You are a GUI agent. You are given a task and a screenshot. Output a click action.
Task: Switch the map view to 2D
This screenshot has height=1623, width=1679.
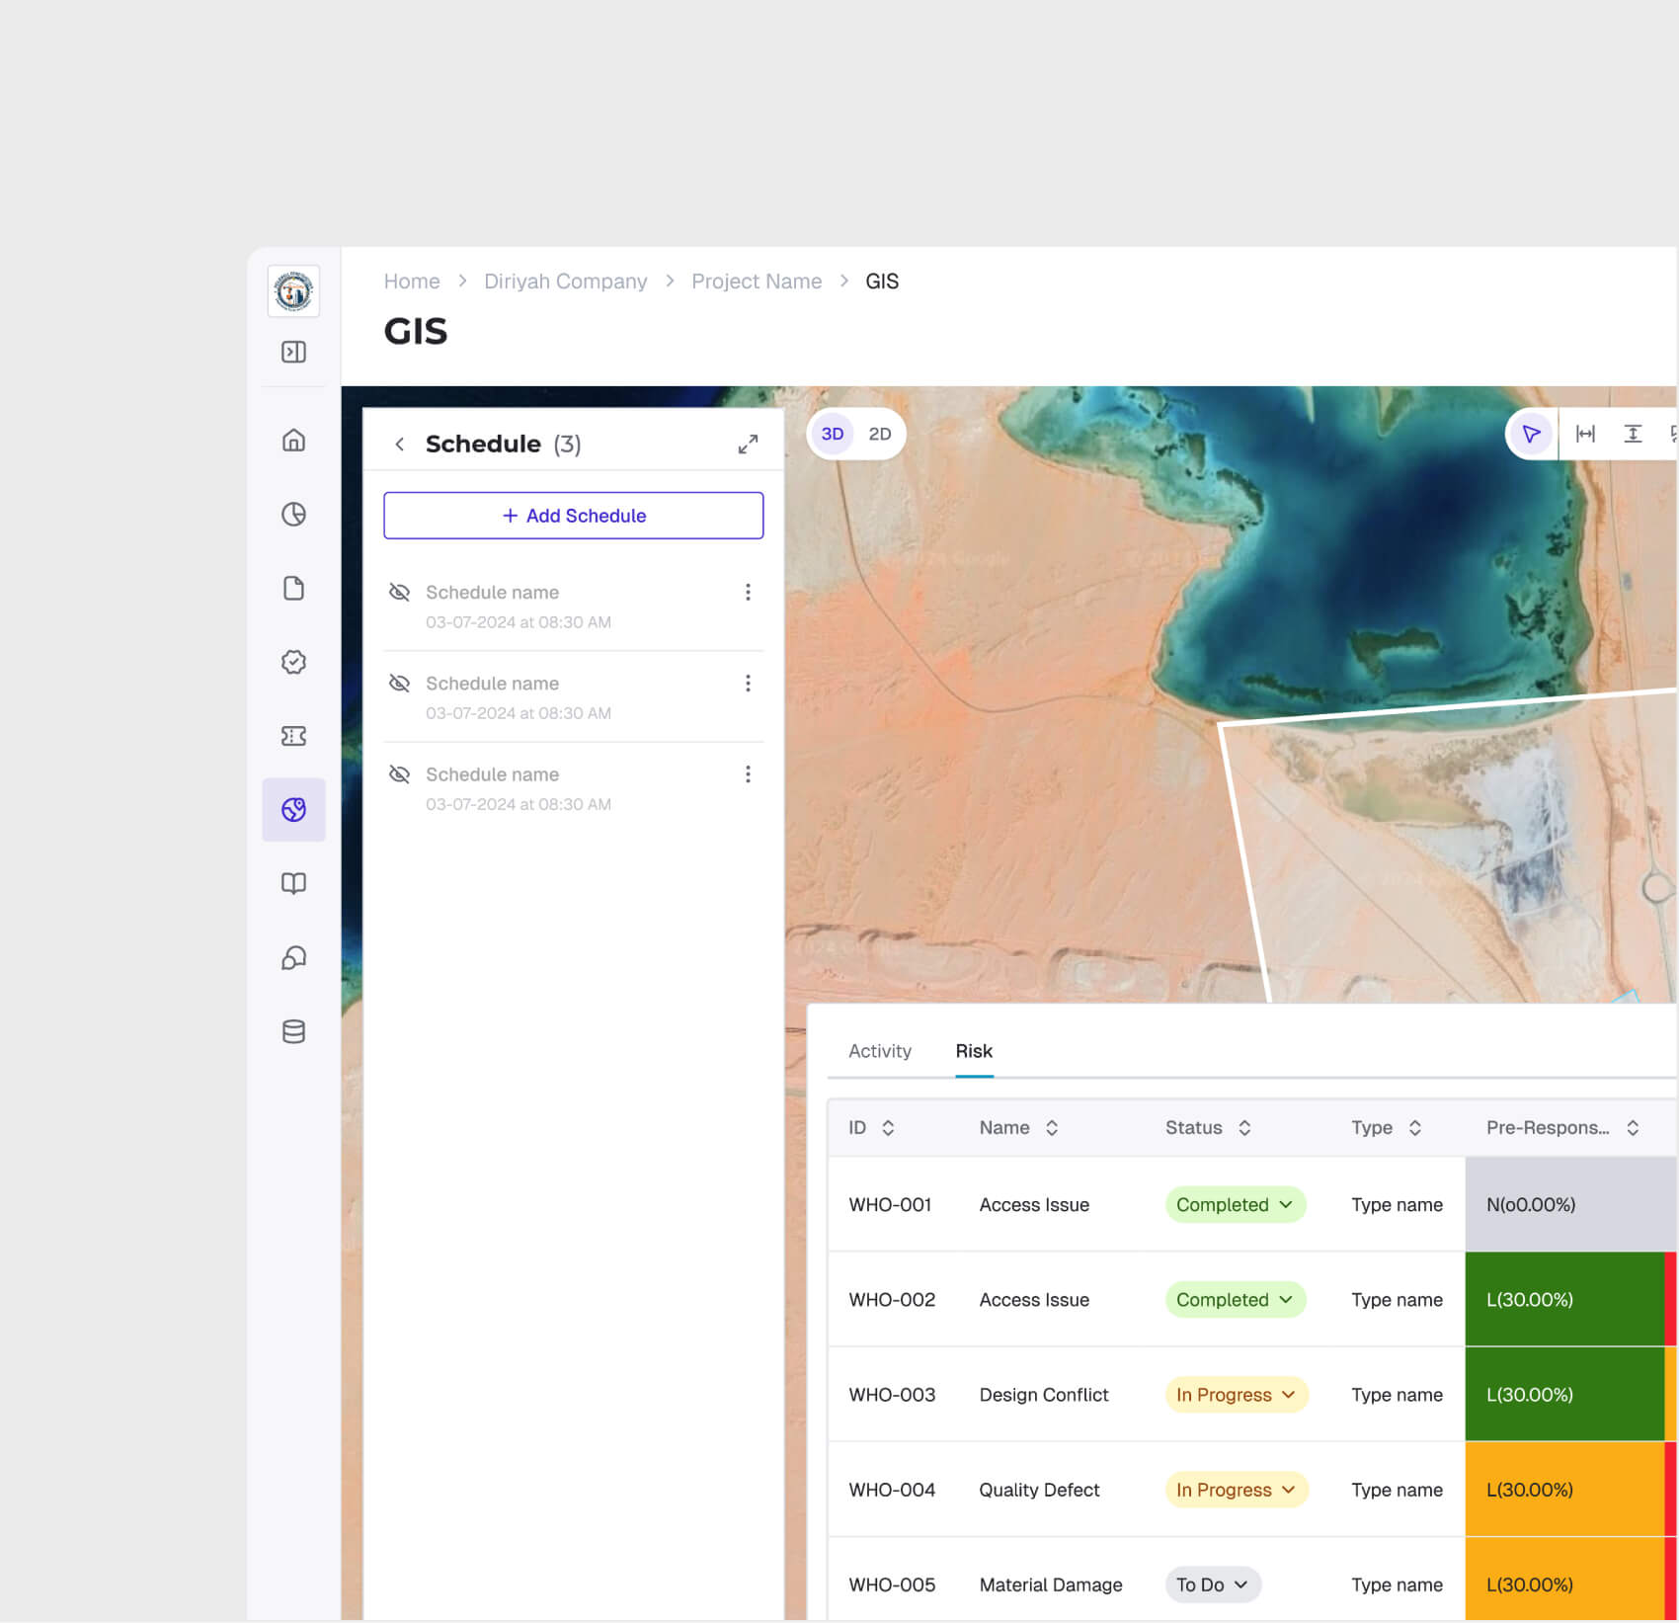point(878,434)
